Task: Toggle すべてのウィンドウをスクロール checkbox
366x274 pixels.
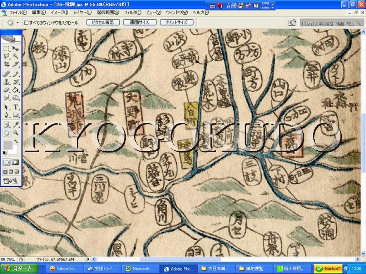Action: coord(26,22)
